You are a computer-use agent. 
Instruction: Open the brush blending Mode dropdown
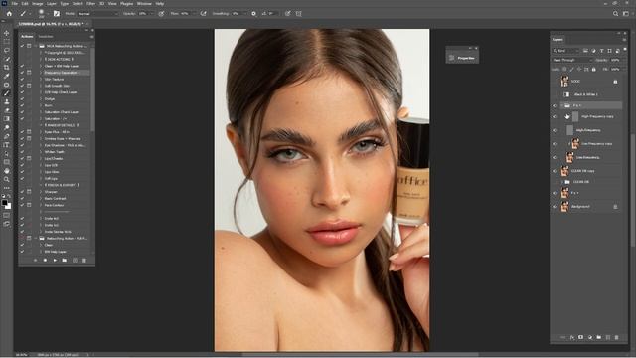pos(97,13)
